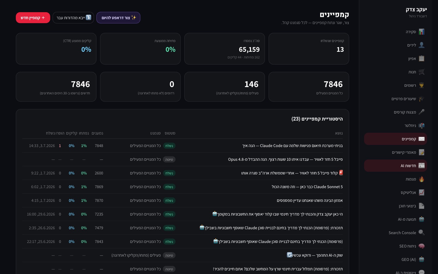Open the אנליטיקס sidebar item

click(x=395, y=192)
